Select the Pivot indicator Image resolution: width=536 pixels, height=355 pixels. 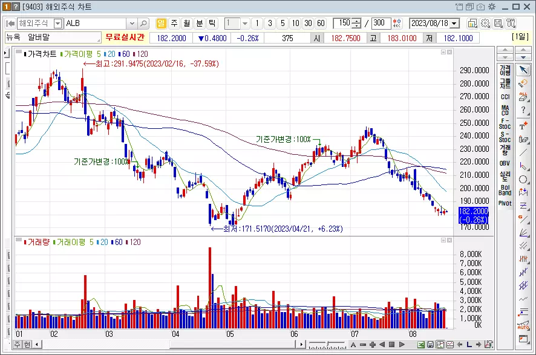click(505, 203)
